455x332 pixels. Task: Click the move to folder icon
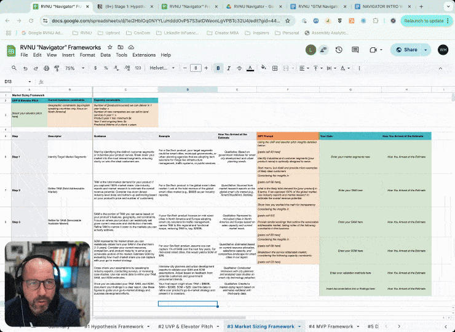point(120,47)
